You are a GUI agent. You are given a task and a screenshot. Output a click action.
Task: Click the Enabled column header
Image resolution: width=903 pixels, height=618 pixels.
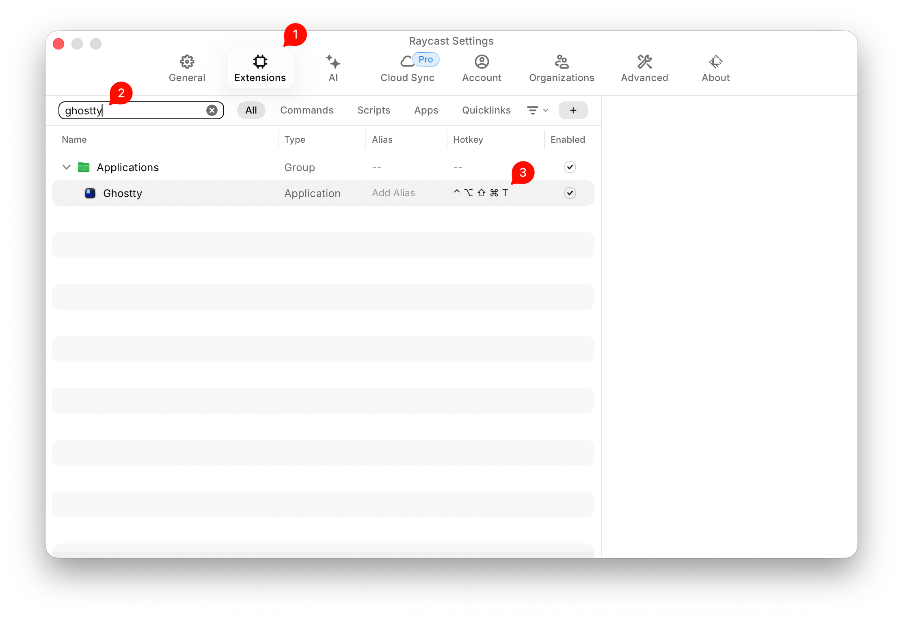tap(568, 139)
